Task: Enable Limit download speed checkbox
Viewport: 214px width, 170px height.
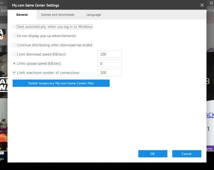Action: 14,54
